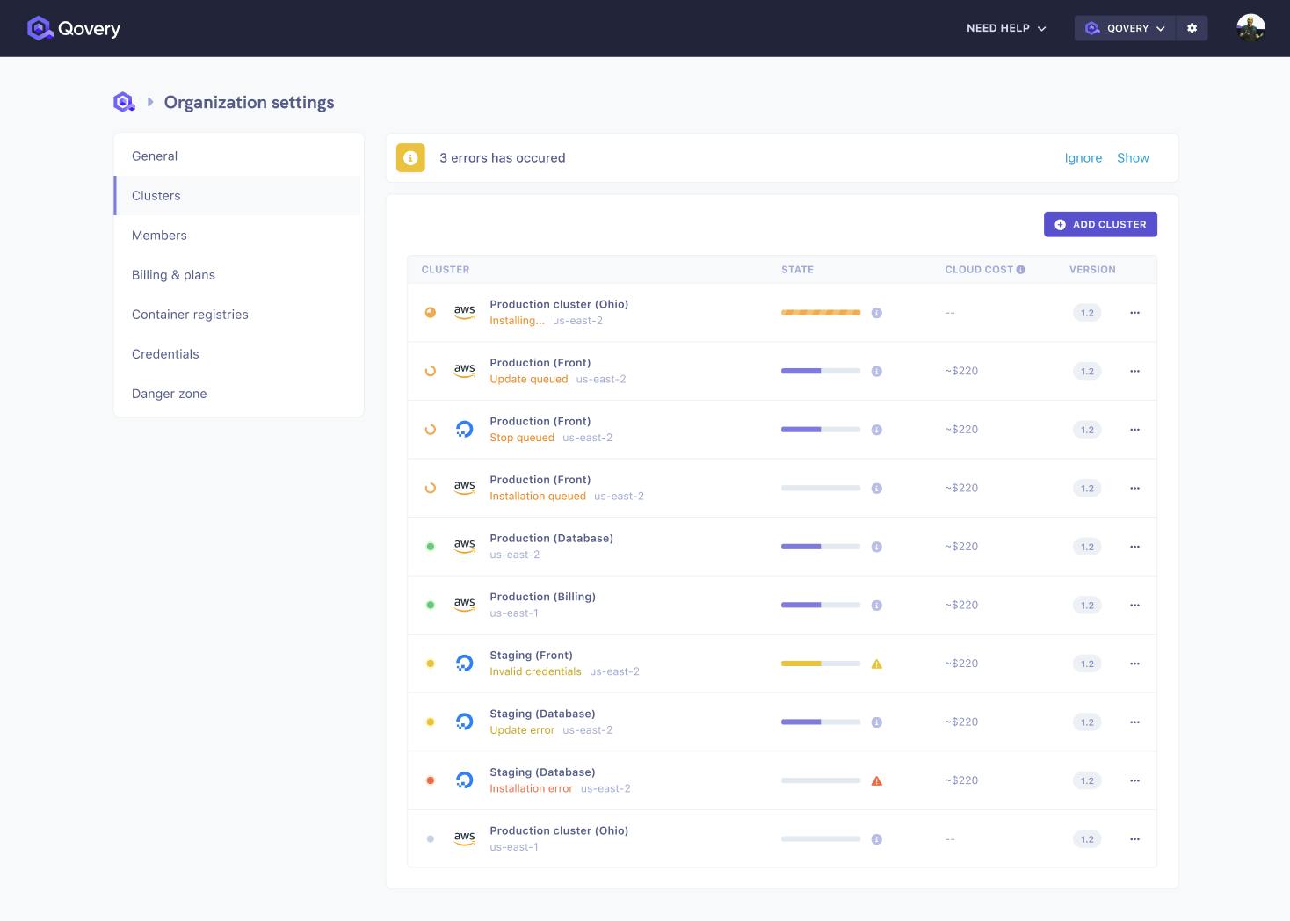Screen dimensions: 1290x921
Task: Click empty state bar of Installation error row
Action: coord(821,780)
